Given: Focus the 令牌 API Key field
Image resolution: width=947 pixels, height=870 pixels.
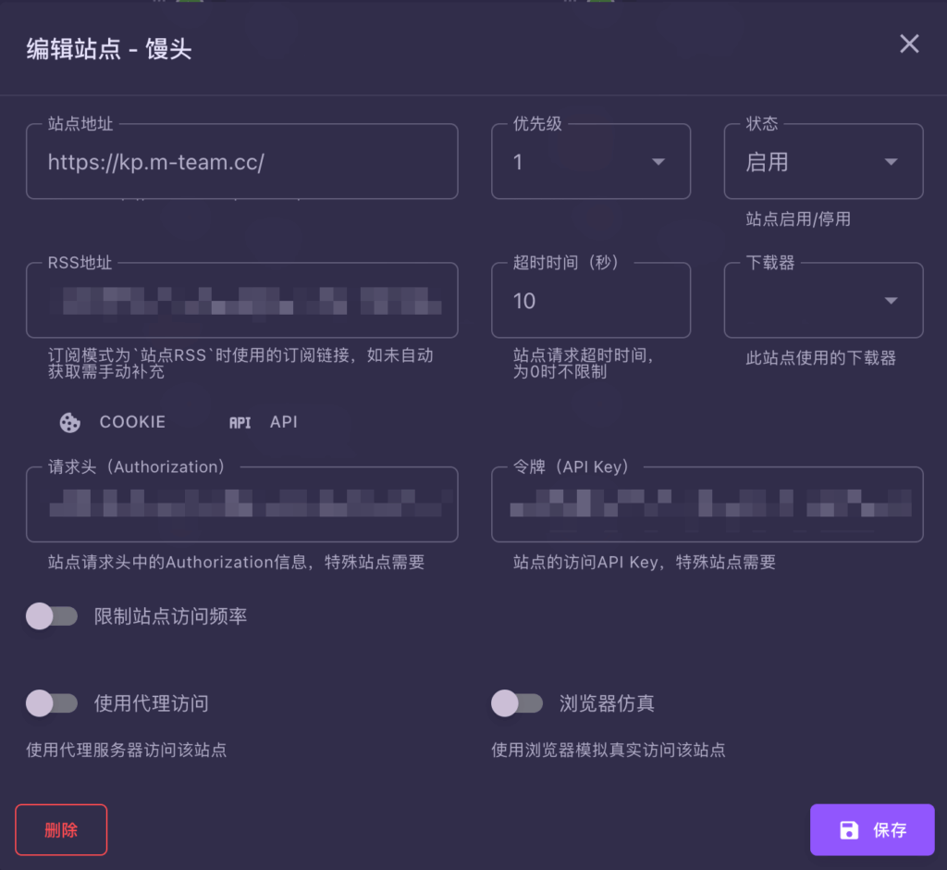Looking at the screenshot, I should 707,505.
